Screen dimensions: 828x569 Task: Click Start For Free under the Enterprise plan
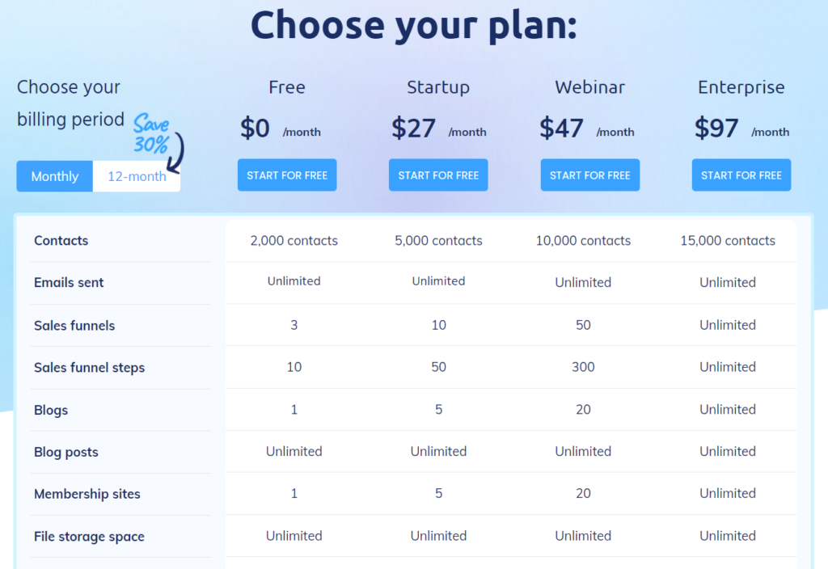pyautogui.click(x=741, y=175)
